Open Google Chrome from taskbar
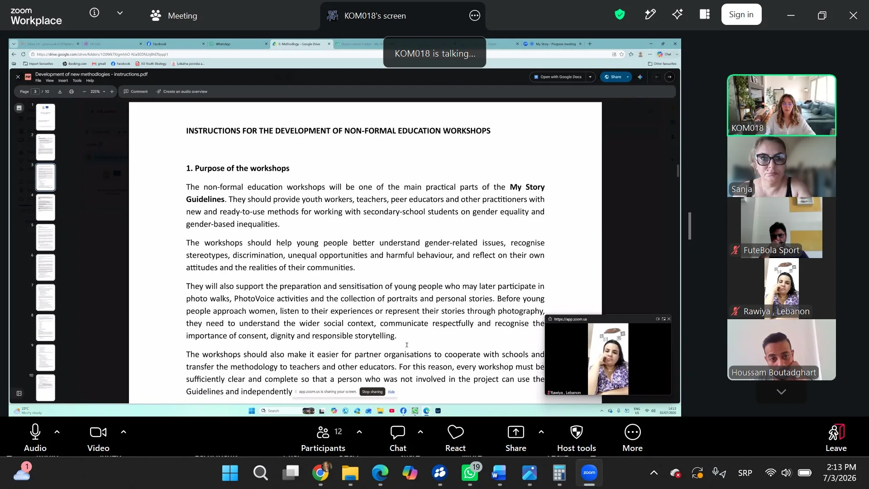The width and height of the screenshot is (869, 489). [320, 473]
